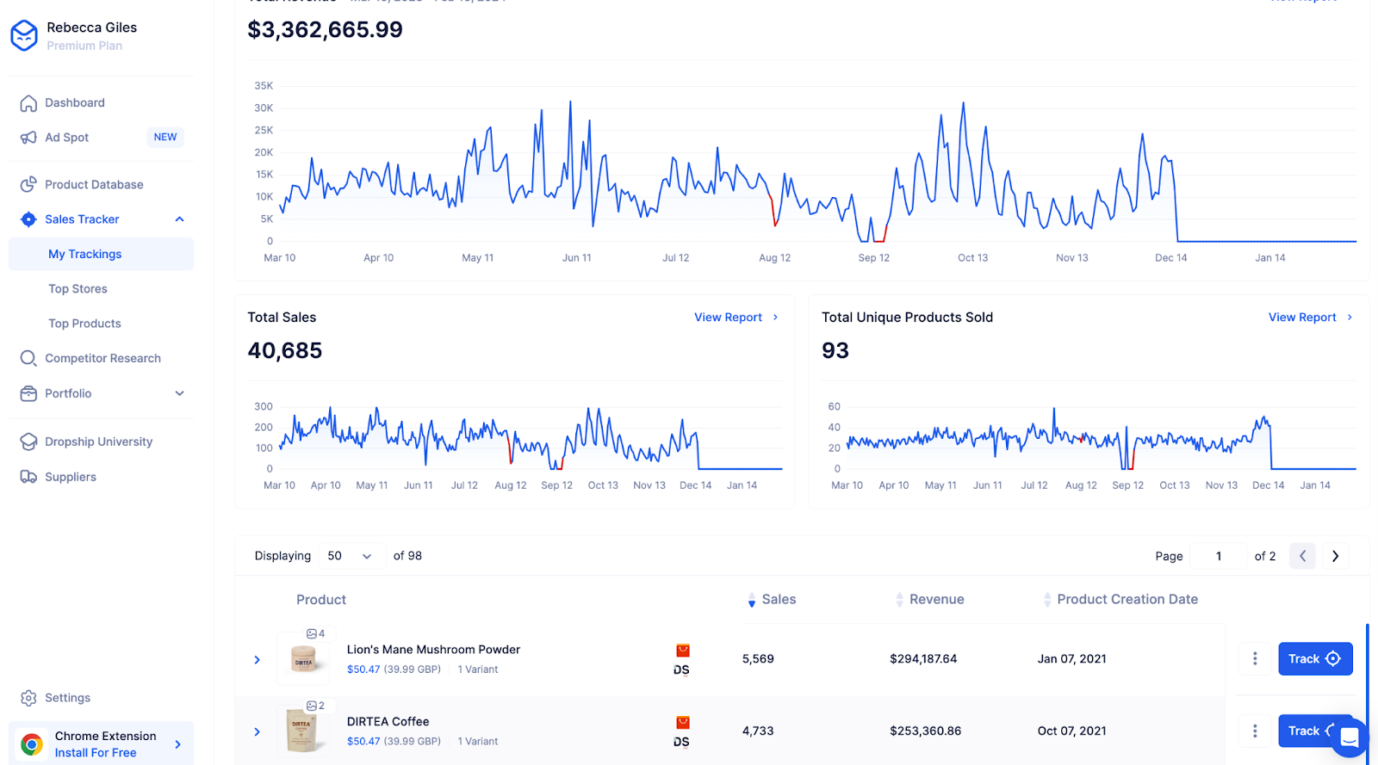Click the Dropship University icon
This screenshot has height=765, width=1378.
tap(28, 441)
